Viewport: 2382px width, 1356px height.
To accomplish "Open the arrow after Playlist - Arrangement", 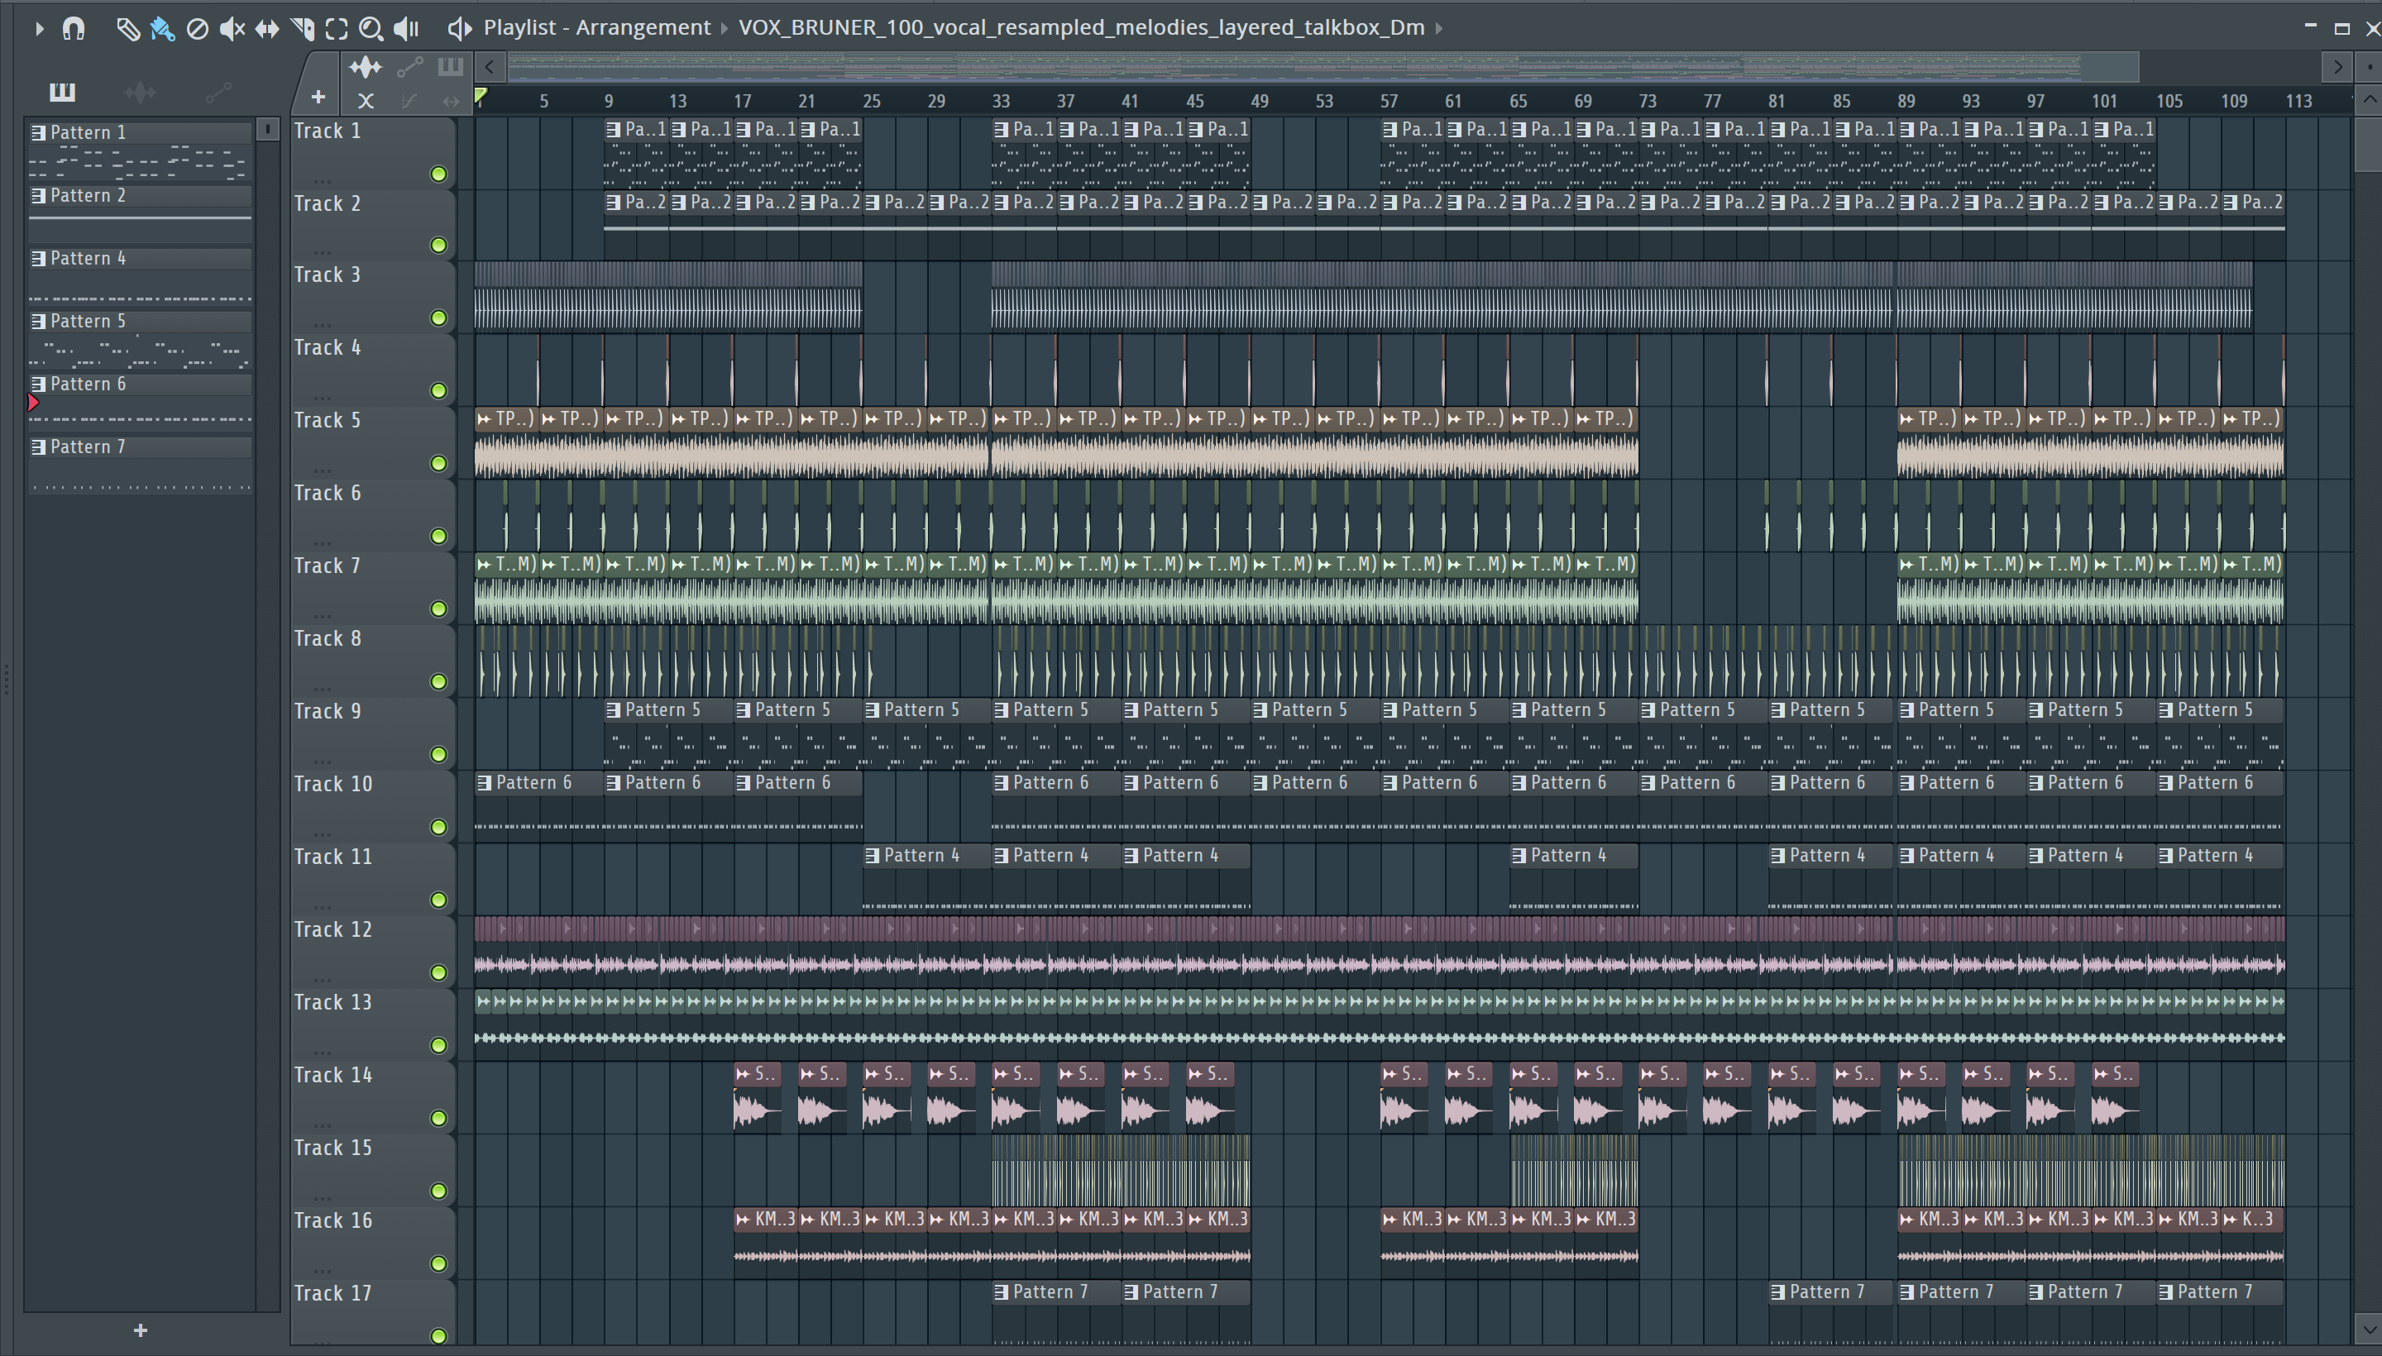I will [725, 29].
